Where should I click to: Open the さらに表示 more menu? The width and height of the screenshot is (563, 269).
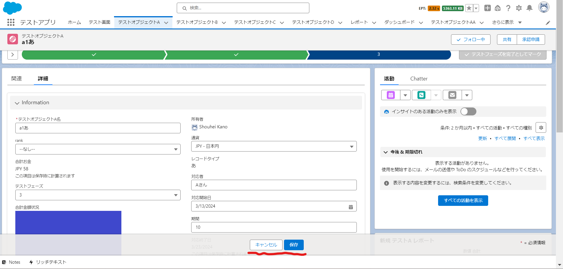coord(507,22)
